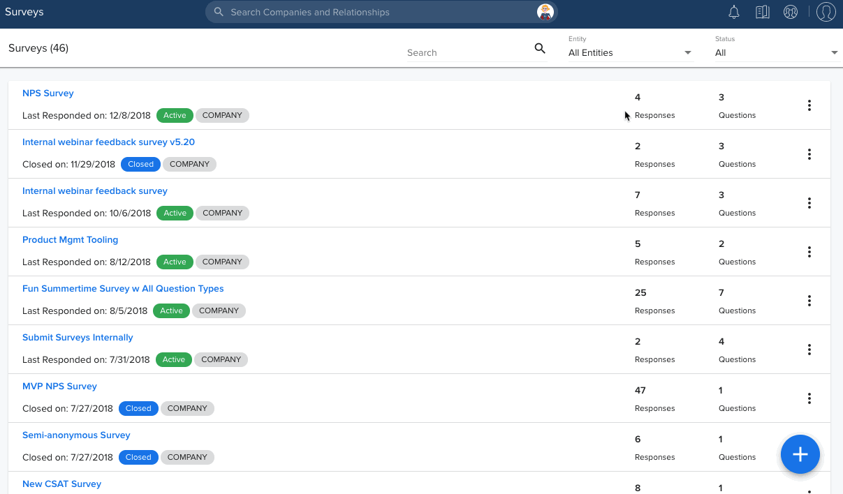Click Surveys title in top bar
Screen dimensions: 843x494
(24, 12)
